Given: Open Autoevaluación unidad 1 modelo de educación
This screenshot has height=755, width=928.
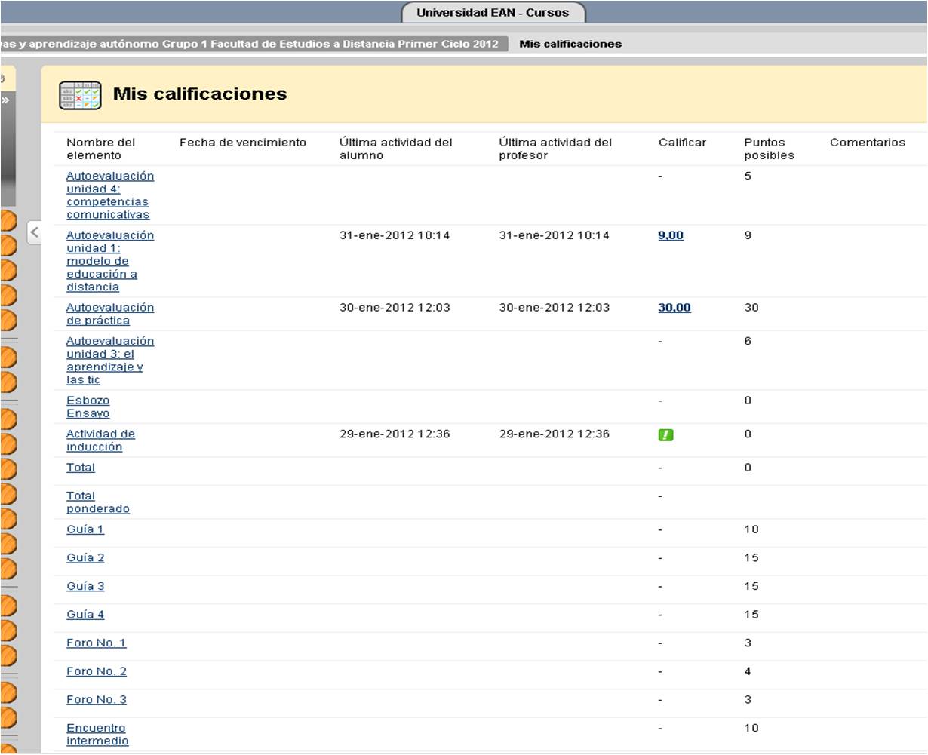Looking at the screenshot, I should pos(109,261).
